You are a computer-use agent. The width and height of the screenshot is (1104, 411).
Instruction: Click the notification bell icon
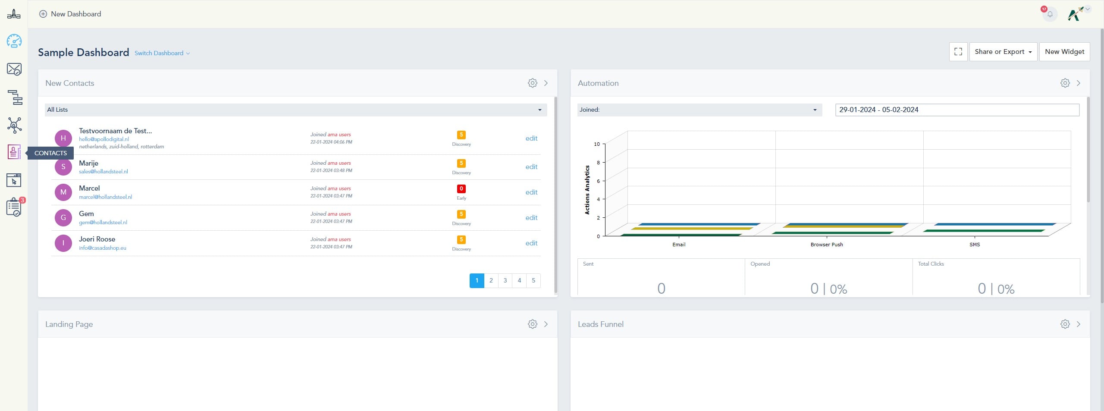1050,14
